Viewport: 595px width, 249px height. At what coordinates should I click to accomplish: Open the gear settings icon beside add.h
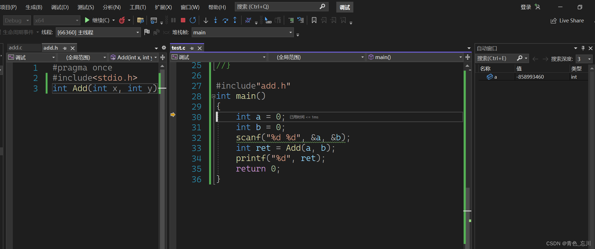(164, 48)
